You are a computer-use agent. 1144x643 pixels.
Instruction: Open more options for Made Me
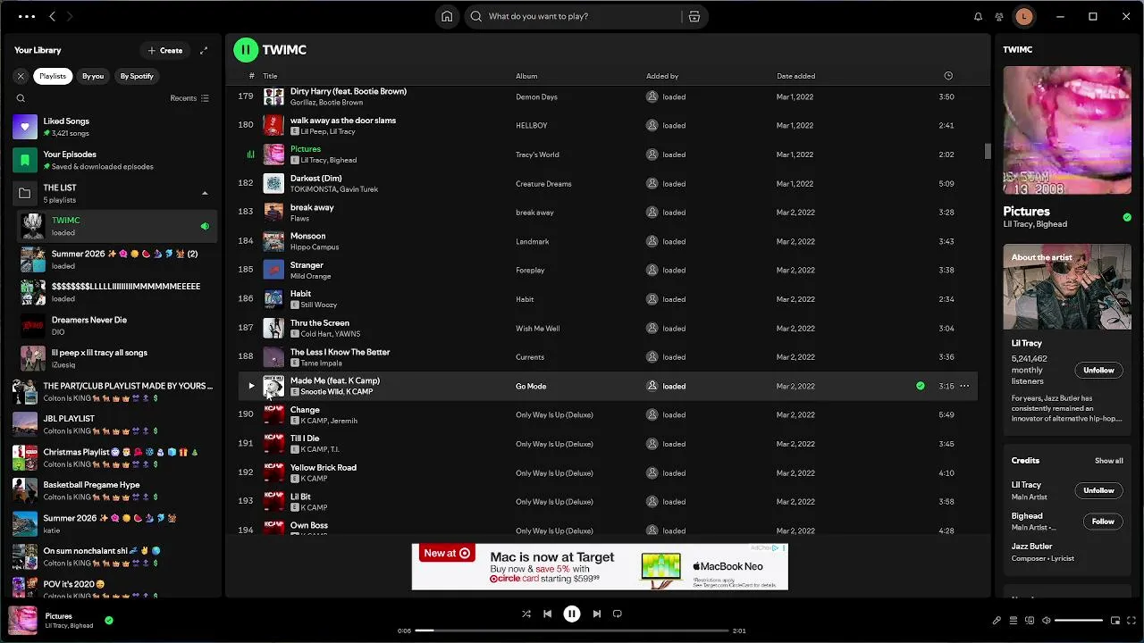point(964,386)
